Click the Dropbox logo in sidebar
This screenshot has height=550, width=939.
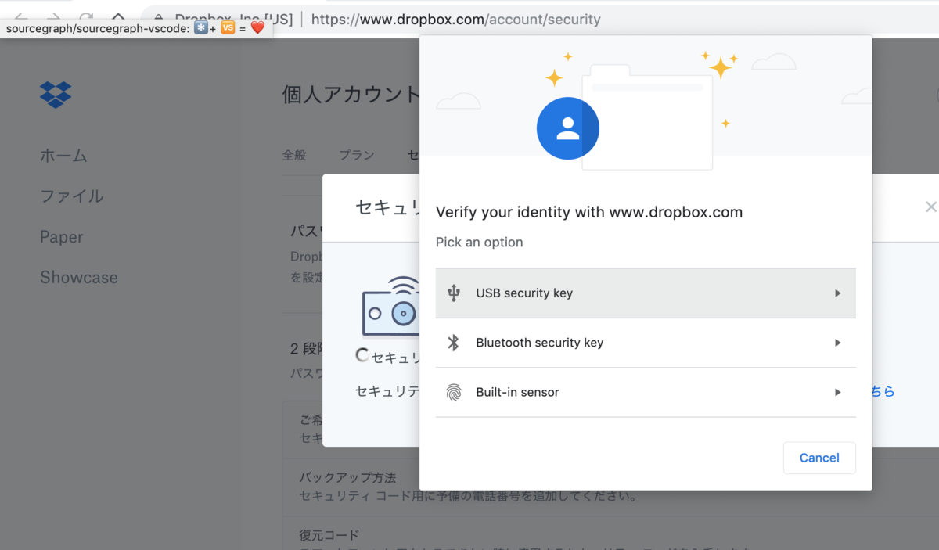click(56, 94)
